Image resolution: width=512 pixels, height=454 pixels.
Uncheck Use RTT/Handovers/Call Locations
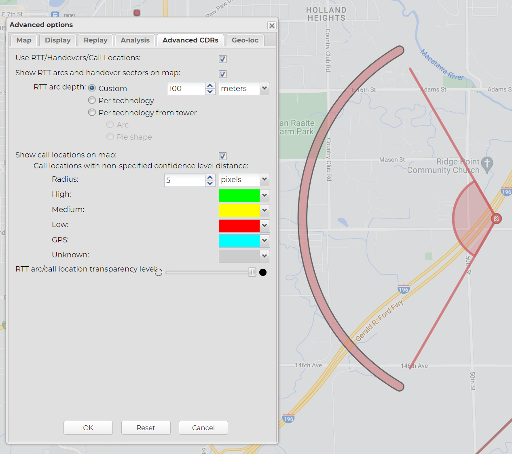coord(222,59)
